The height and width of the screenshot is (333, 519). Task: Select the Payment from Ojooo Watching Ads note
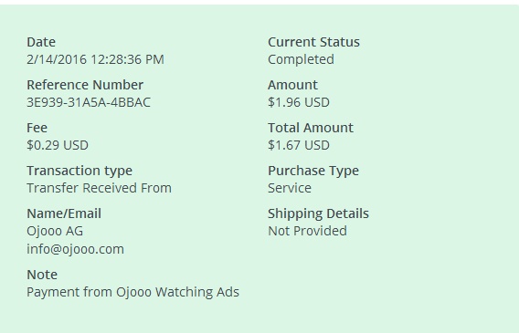pyautogui.click(x=133, y=292)
